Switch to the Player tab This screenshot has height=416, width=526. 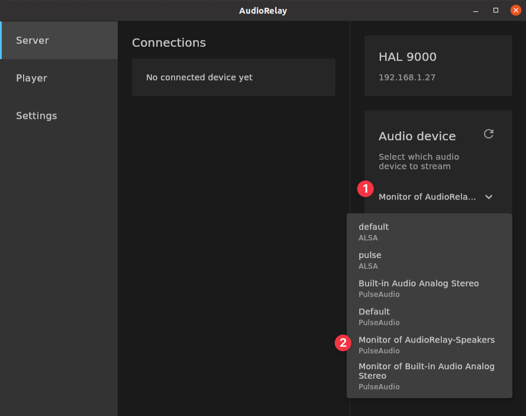pos(59,78)
